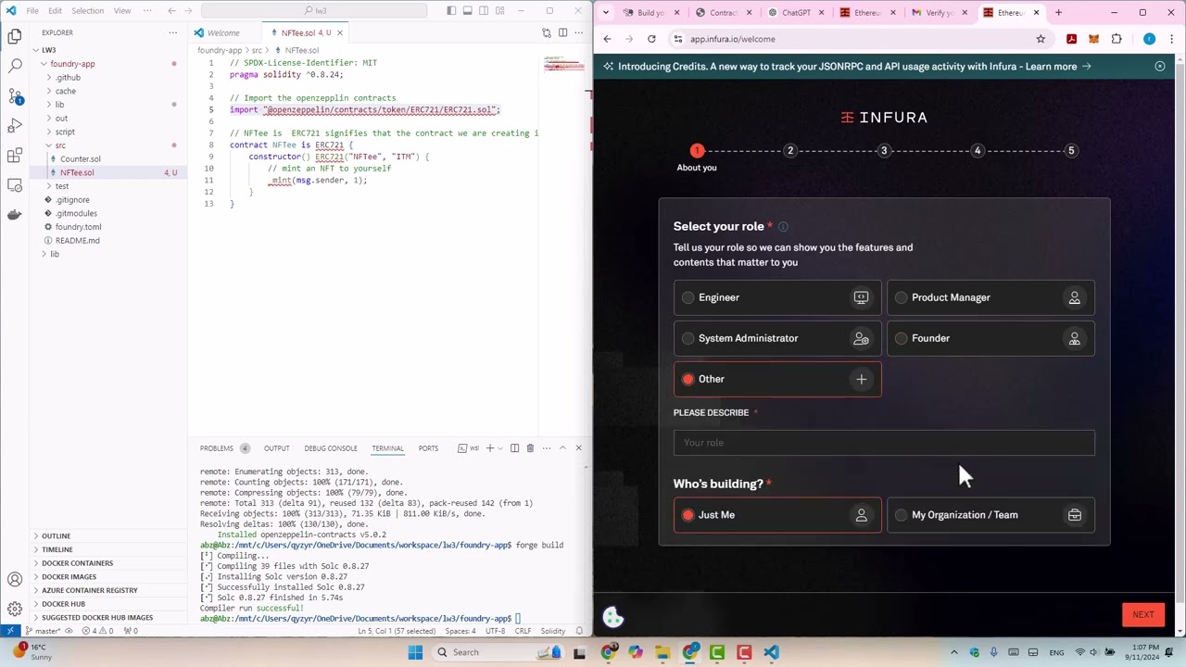The height and width of the screenshot is (667, 1186).
Task: Open the Chrome extensions puzzle menu
Action: tap(1116, 39)
